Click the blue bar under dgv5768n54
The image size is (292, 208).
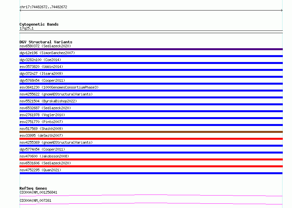tap(151, 84)
